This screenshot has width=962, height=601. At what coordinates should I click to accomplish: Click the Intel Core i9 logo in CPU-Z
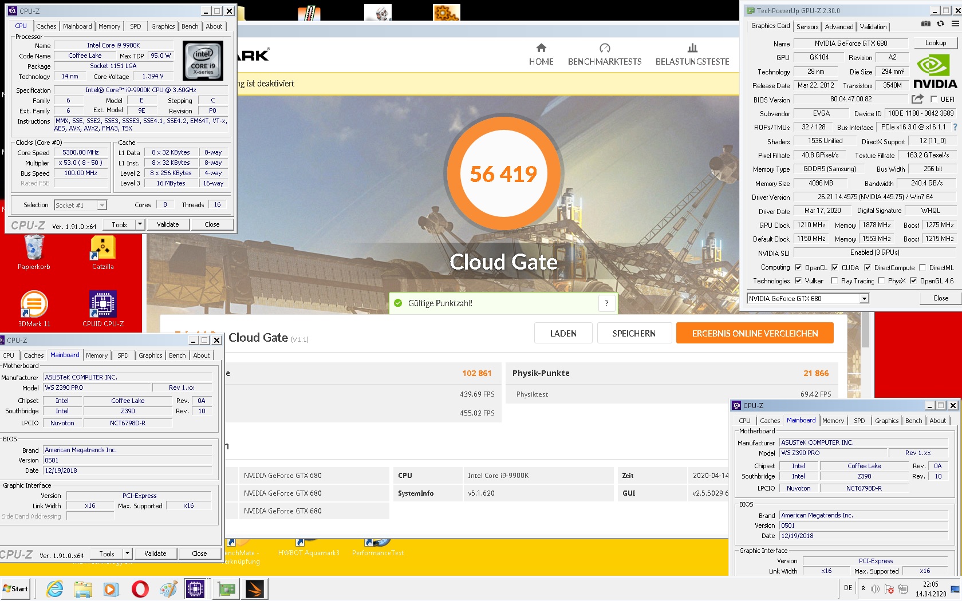[203, 61]
